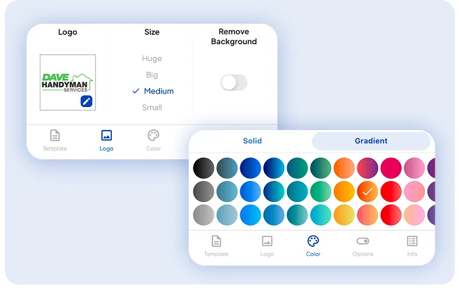Pick the sky blue swatch in the bottom row
Screen dimensions: 459x290
coord(250,215)
